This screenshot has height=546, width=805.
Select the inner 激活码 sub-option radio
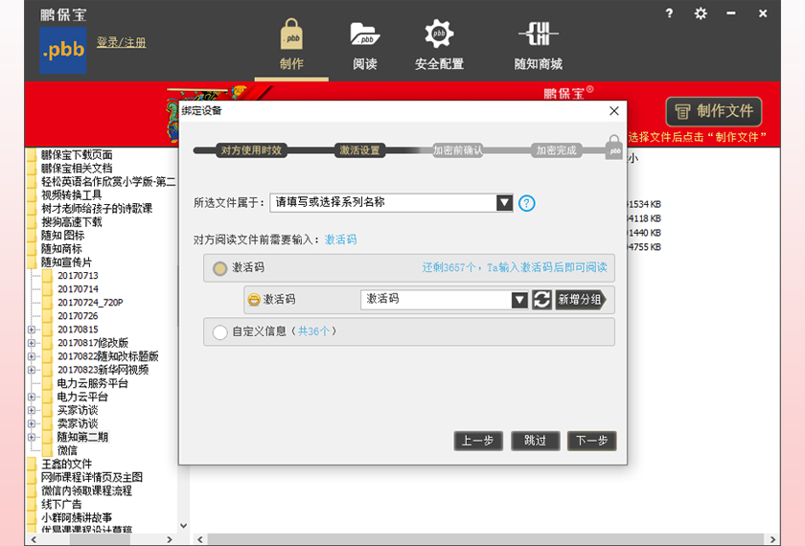[x=254, y=300]
